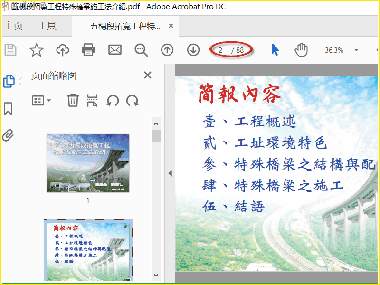The image size is (380, 285).
Task: Open thumbnail options menu dropdown
Action: click(x=41, y=100)
